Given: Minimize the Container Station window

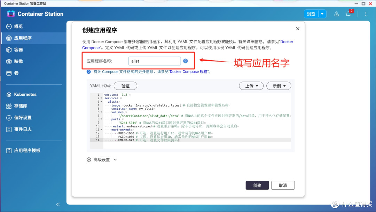Looking at the screenshot, I should click(x=357, y=3).
